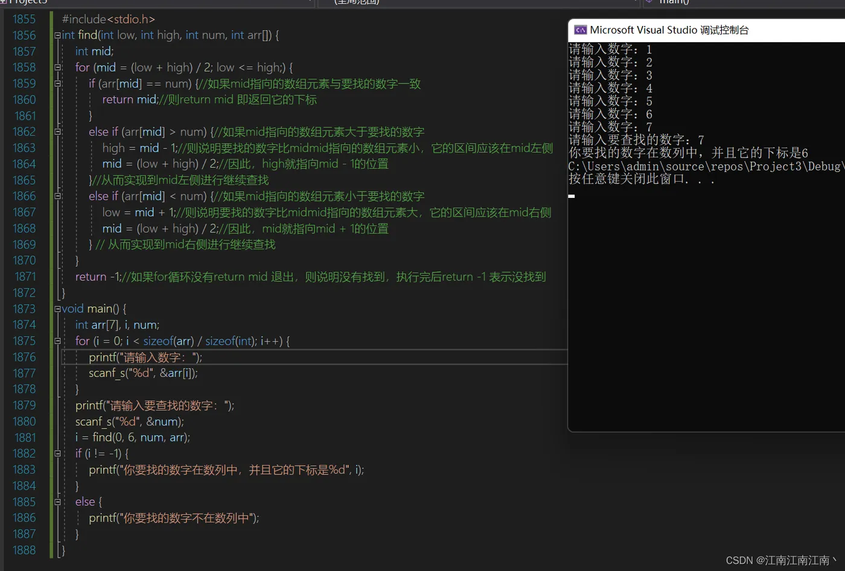This screenshot has height=571, width=845.
Task: Collapse the else-if block at line 1862
Action: pos(57,132)
